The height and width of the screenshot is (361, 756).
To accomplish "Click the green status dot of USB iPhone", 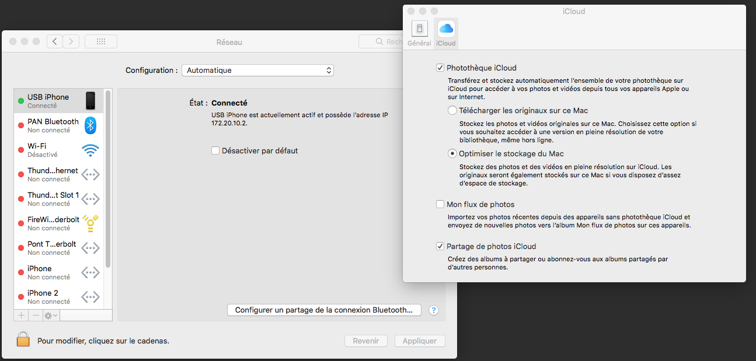I will (21, 101).
